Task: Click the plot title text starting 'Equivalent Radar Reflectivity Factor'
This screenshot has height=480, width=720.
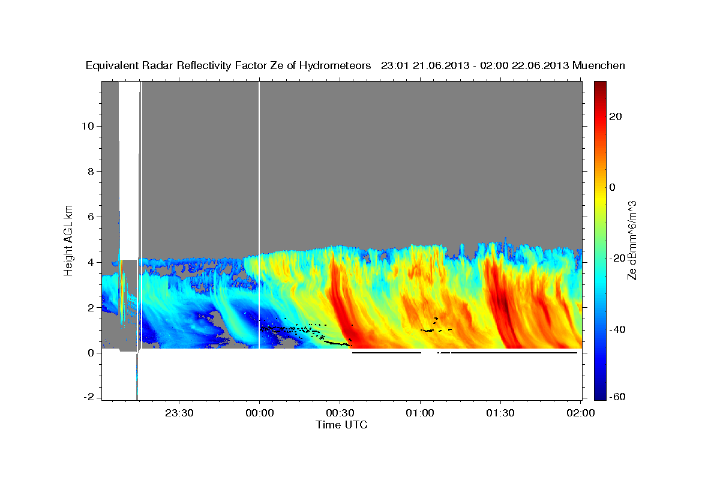Action: pos(355,65)
